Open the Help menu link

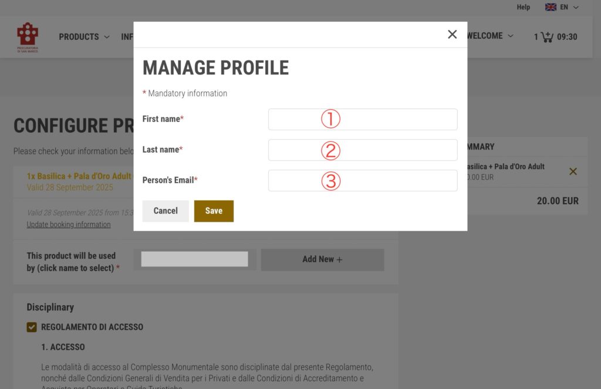[x=523, y=8]
